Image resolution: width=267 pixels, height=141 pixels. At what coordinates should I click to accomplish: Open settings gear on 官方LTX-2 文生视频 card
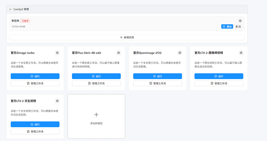tap(57, 101)
